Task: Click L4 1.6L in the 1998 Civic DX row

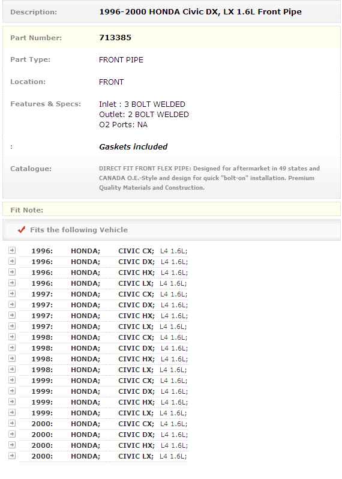Action: coord(175,348)
